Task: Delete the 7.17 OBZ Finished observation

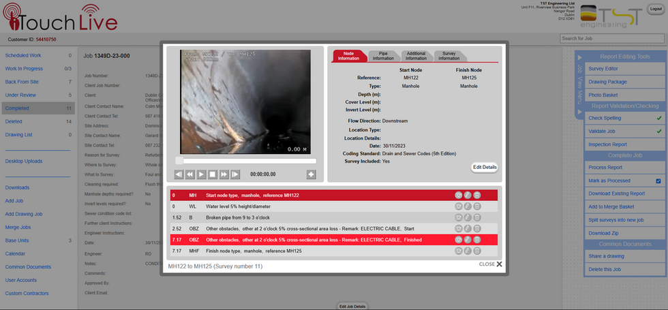Action: click(477, 240)
